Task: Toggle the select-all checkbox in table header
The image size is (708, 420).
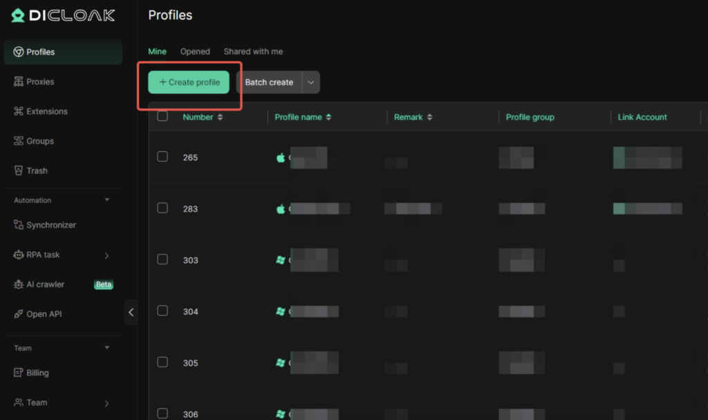Action: pos(162,117)
